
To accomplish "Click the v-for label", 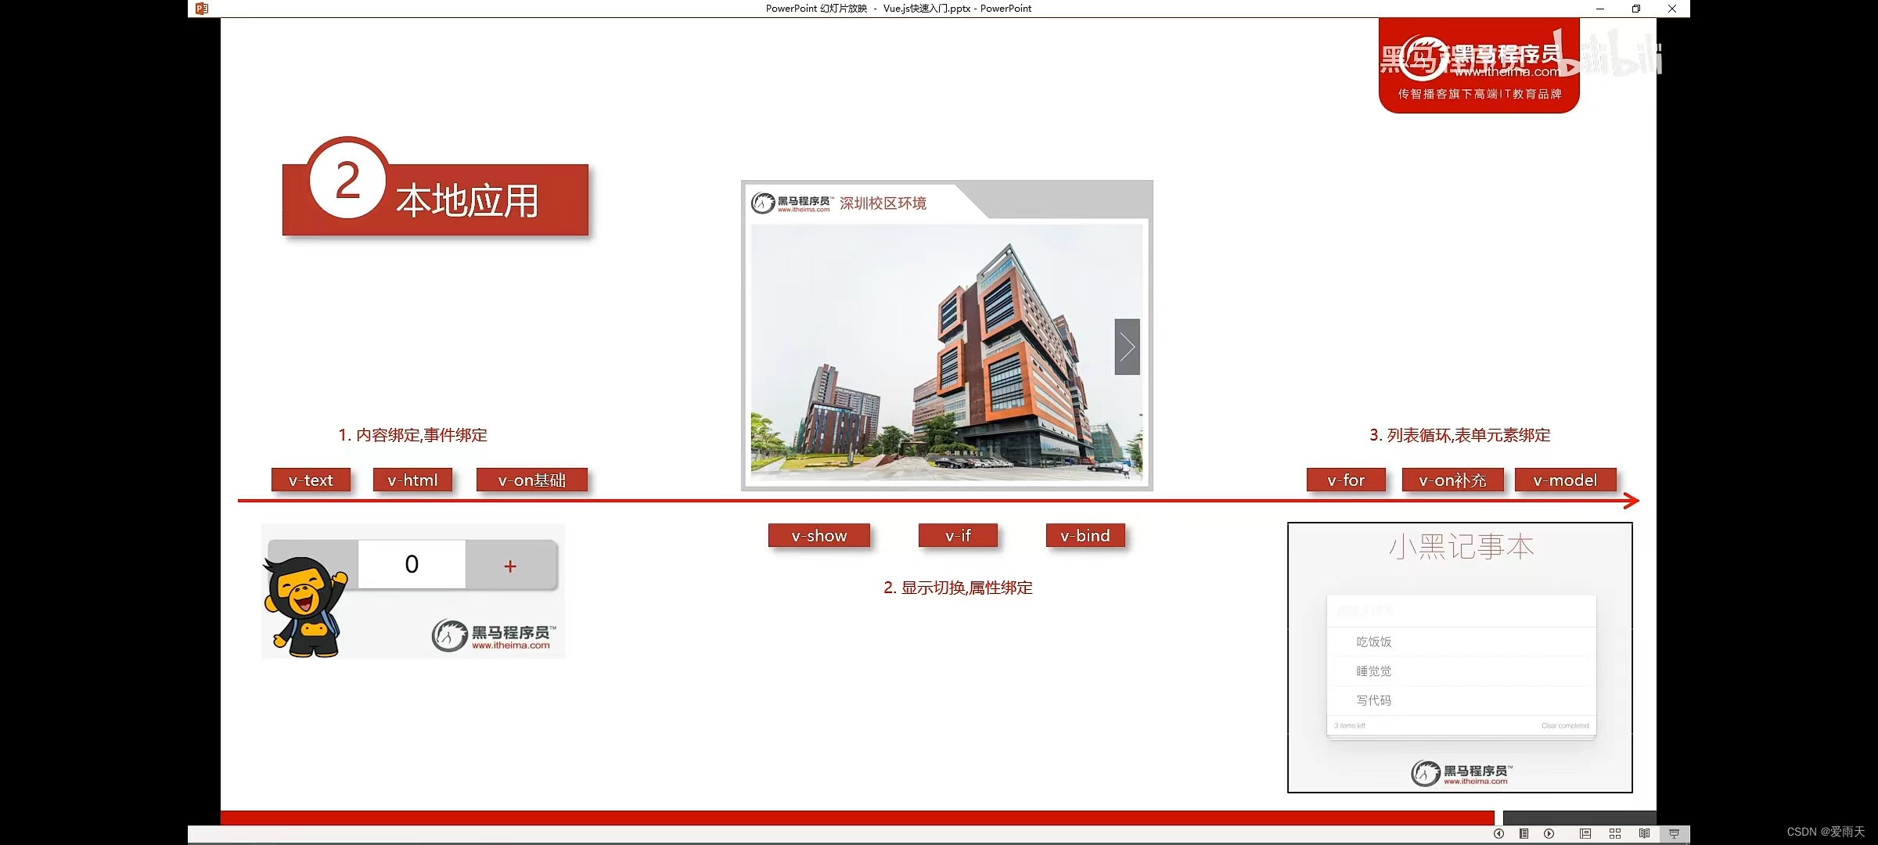I will coord(1346,480).
